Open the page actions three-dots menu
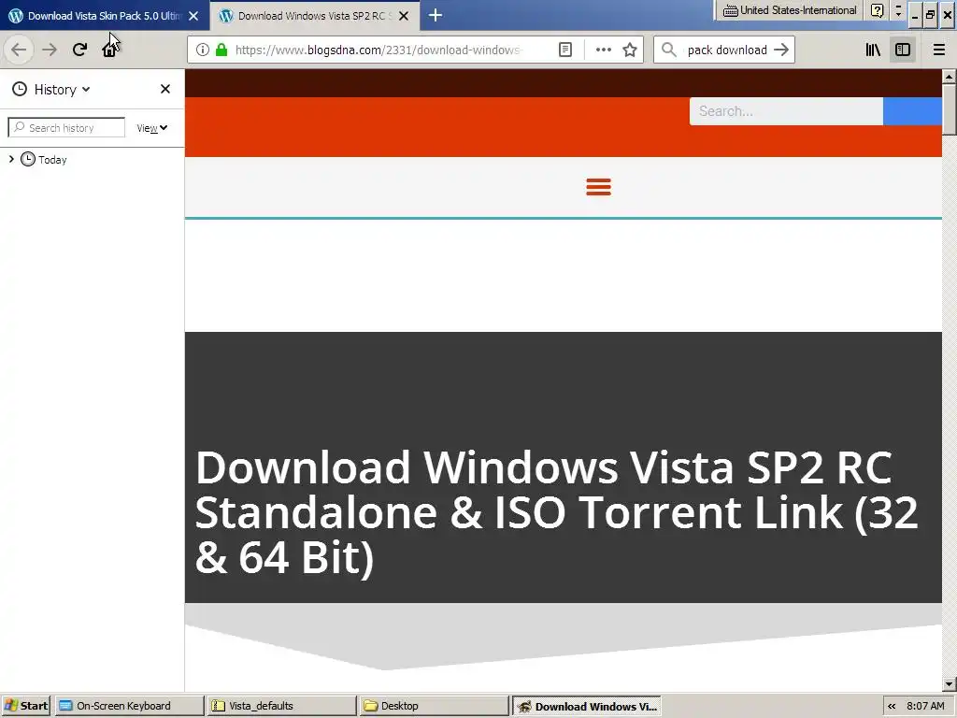 pyautogui.click(x=603, y=50)
